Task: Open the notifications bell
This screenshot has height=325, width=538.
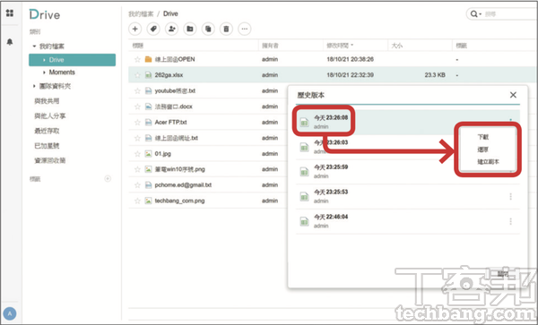Action: [x=10, y=42]
